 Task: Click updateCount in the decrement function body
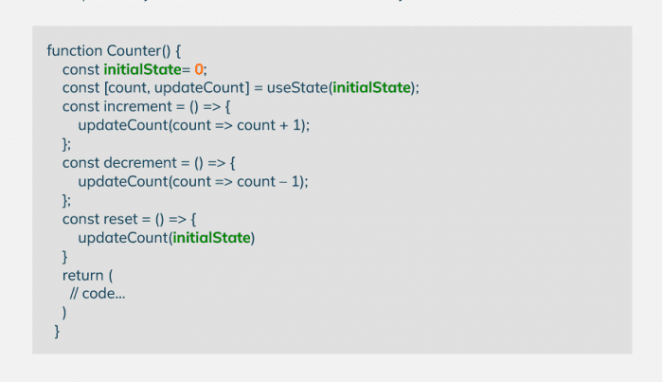click(123, 181)
